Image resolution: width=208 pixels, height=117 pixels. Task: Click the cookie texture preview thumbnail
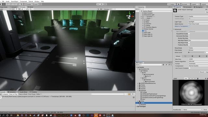click(191, 93)
